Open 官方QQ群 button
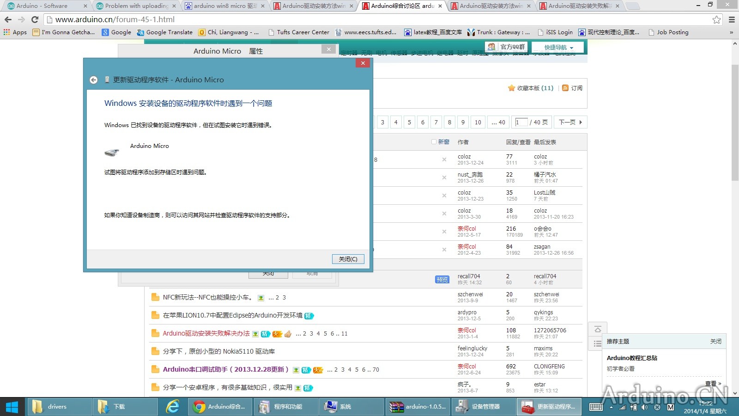This screenshot has width=739, height=416. [x=506, y=47]
